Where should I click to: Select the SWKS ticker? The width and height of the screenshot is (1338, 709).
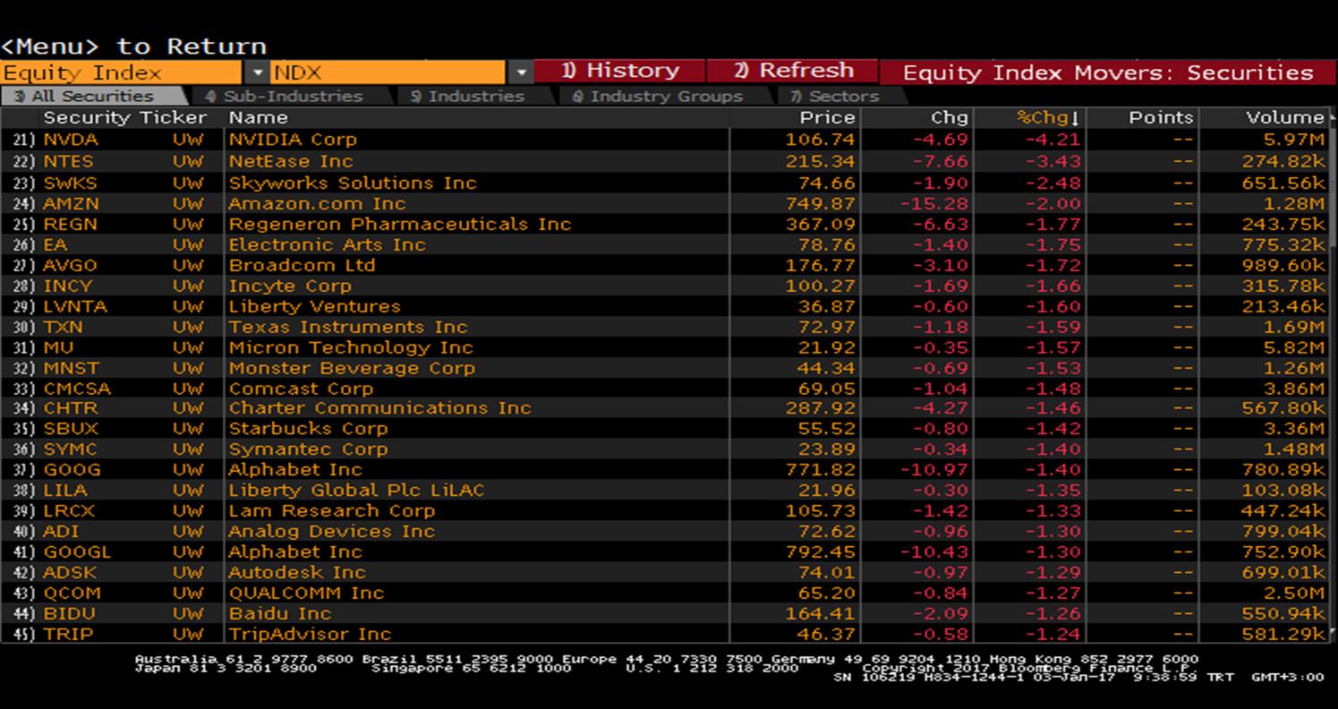coord(70,183)
